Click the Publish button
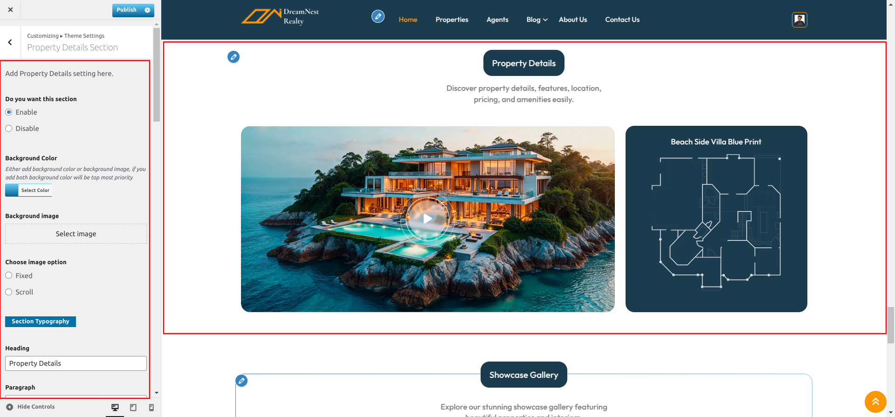This screenshot has width=895, height=417. [x=127, y=10]
